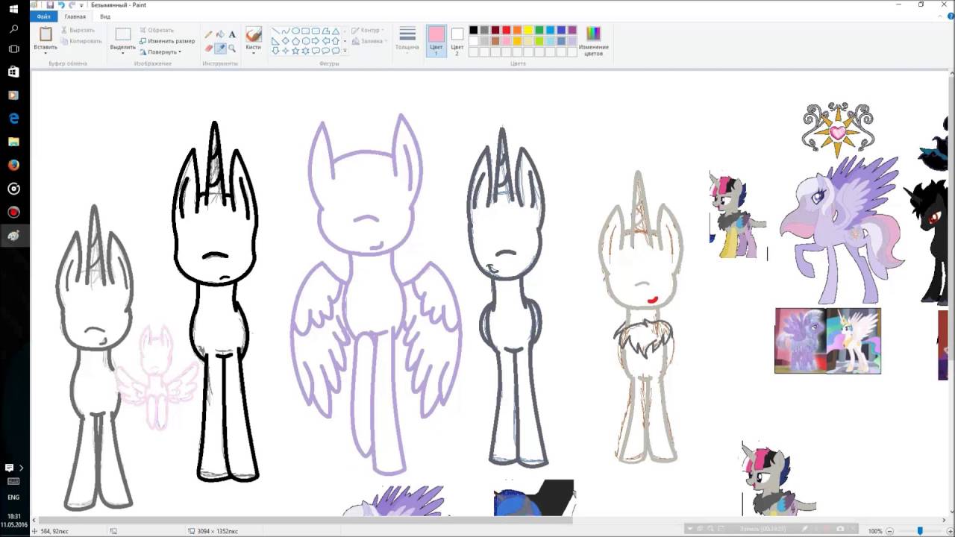
Task: Open File Explorer from taskbar
Action: pos(14,142)
